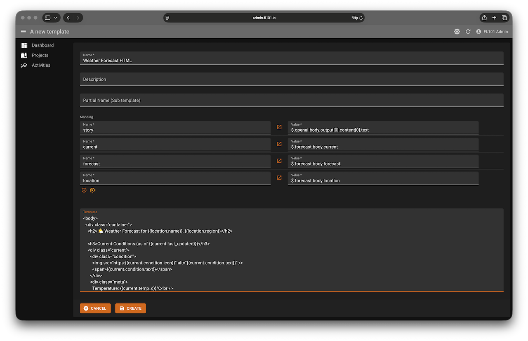528x341 pixels.
Task: Toggle the light/dark theme icon
Action: coord(457,32)
